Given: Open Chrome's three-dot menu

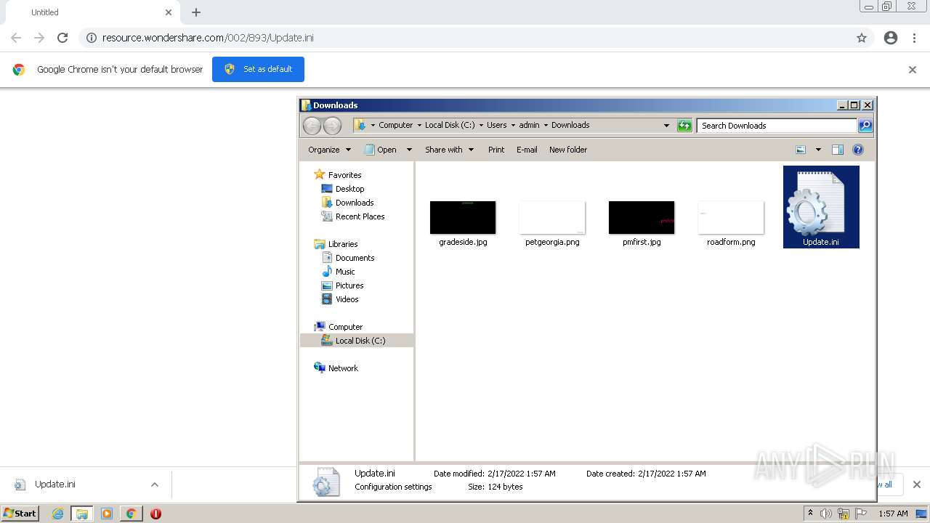Looking at the screenshot, I should tap(915, 38).
